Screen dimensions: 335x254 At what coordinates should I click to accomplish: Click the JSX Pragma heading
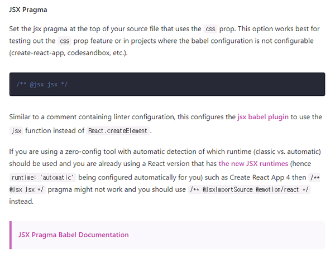coord(29,10)
